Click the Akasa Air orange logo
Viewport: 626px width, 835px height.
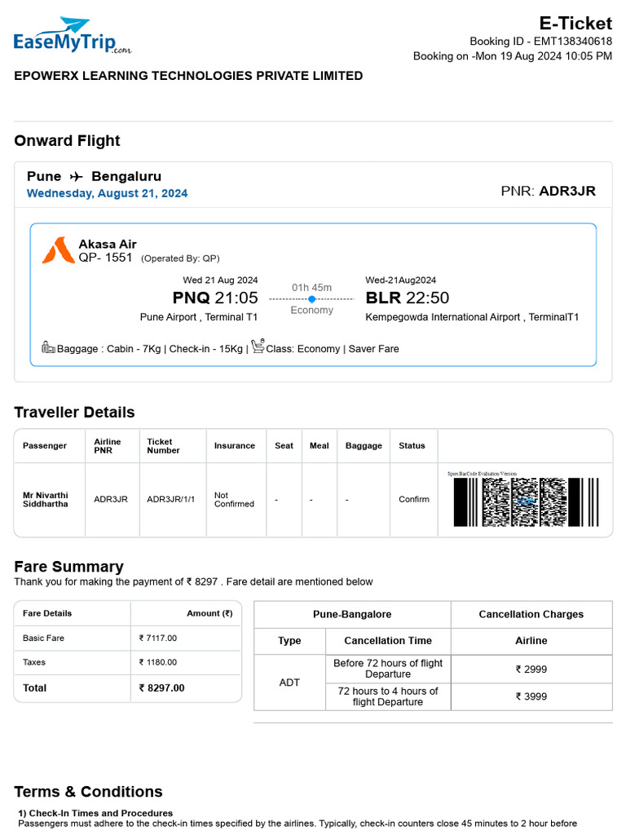(x=57, y=250)
